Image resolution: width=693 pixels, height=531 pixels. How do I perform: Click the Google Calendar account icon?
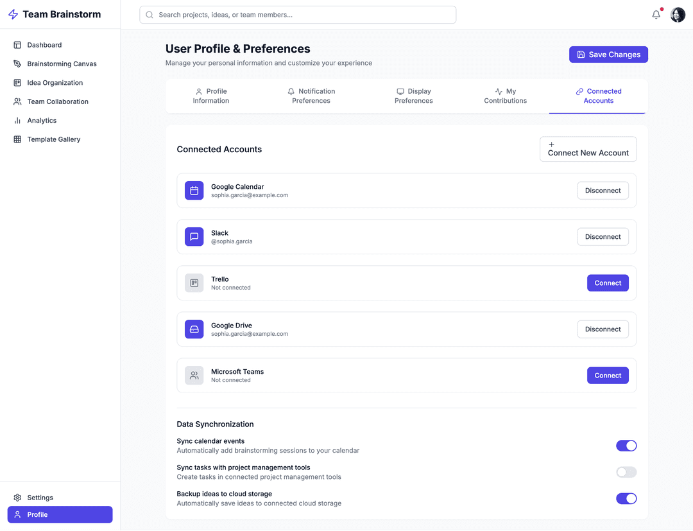tap(194, 191)
